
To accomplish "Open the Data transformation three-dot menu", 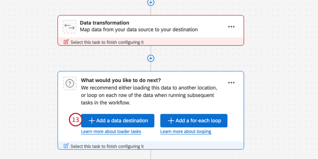I will click(231, 27).
